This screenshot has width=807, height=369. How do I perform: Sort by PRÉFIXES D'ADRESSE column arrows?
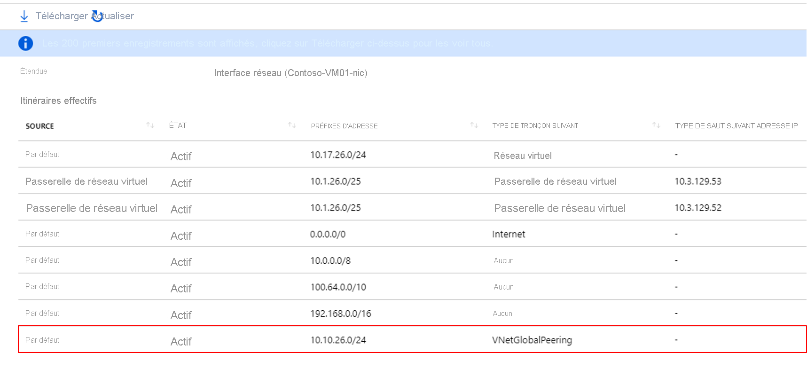474,125
